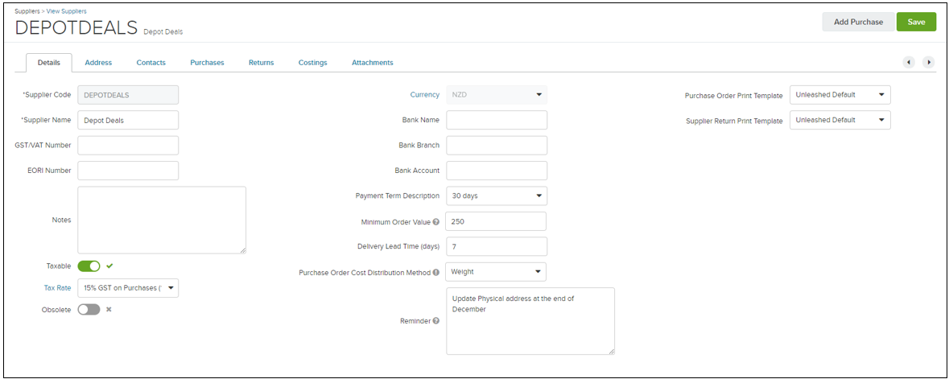Select the Details tab
Image resolution: width=949 pixels, height=379 pixels.
49,62
